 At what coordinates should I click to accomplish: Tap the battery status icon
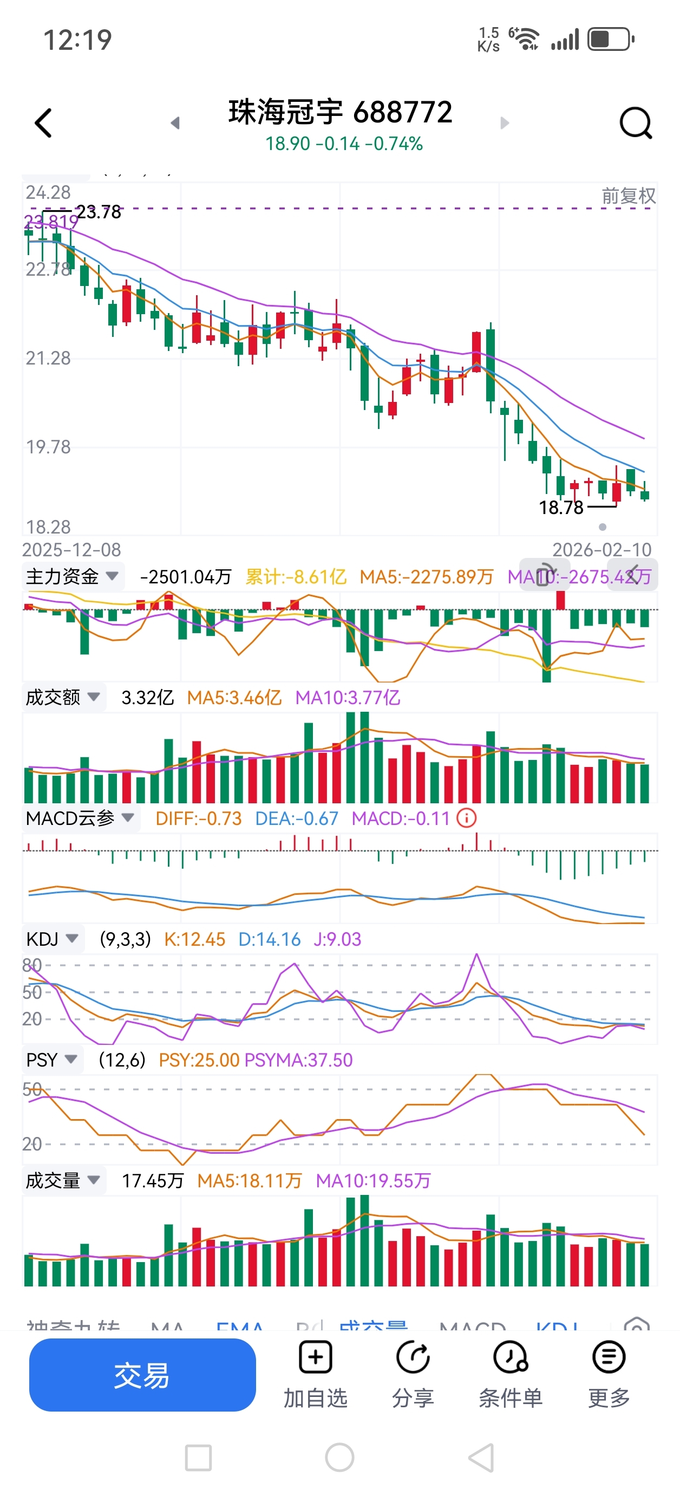(x=611, y=40)
